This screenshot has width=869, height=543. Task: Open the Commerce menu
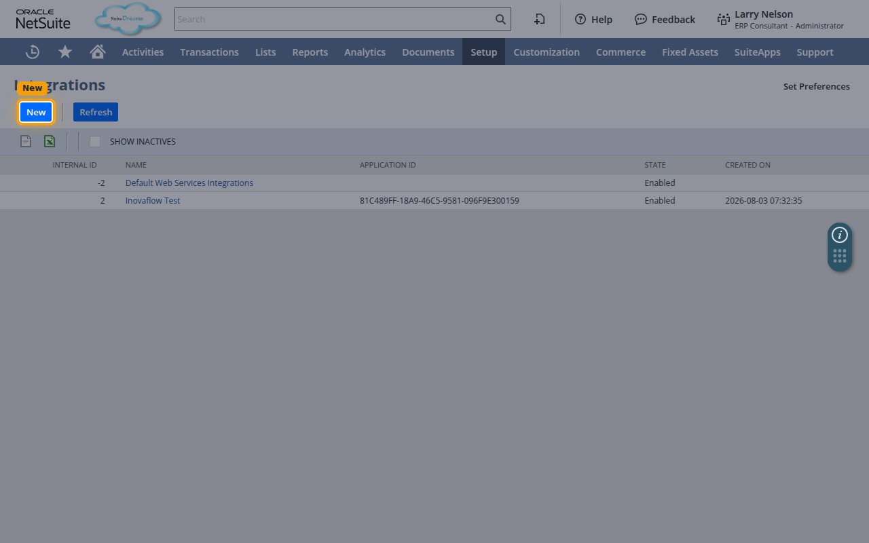(621, 52)
